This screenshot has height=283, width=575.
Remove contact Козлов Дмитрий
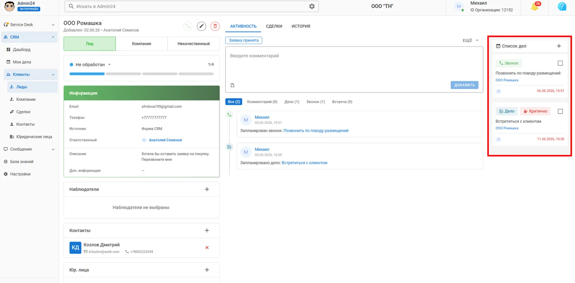[207, 247]
